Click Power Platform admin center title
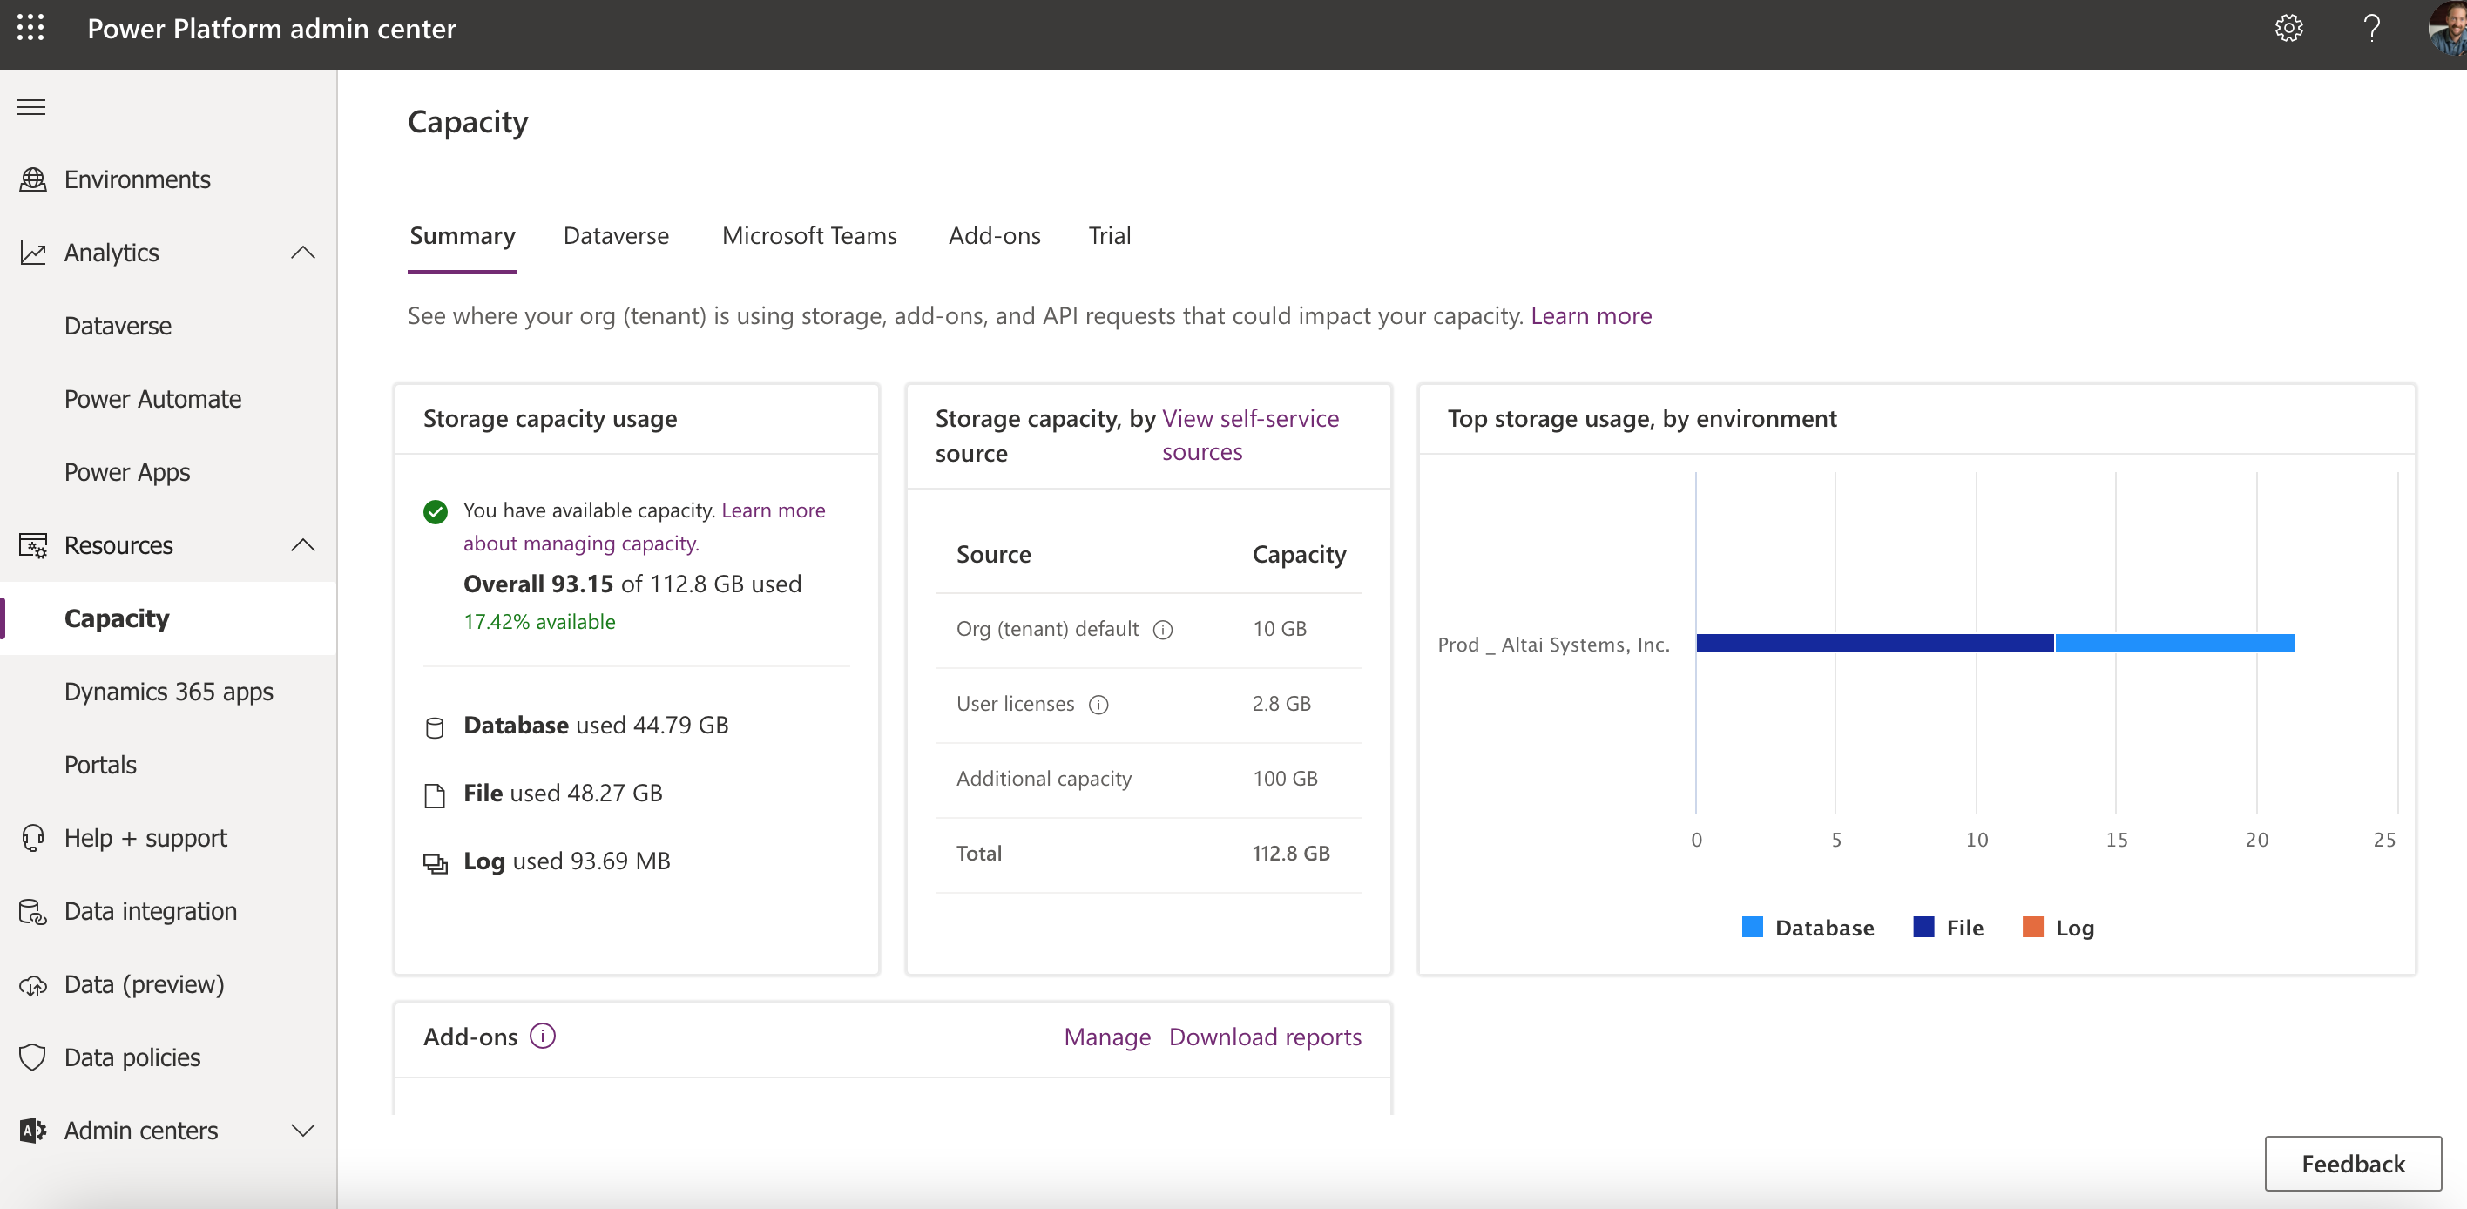Image resolution: width=2467 pixels, height=1209 pixels. pos(272,29)
